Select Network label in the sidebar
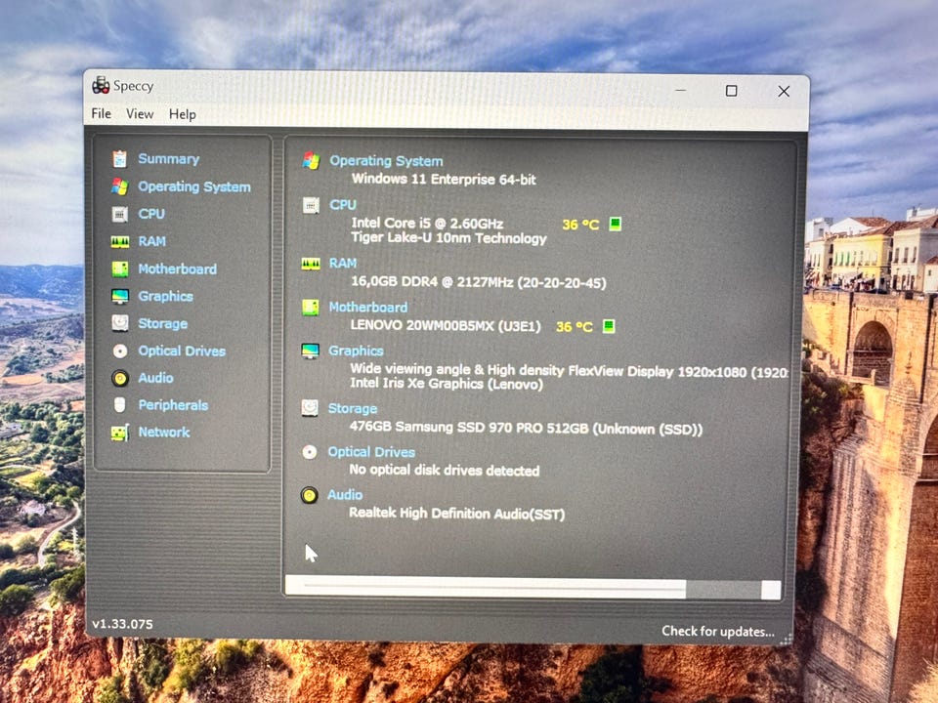This screenshot has height=703, width=938. pyautogui.click(x=164, y=433)
